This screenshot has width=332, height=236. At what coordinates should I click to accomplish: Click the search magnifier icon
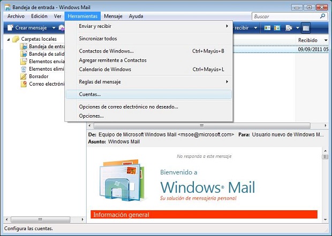322,16
